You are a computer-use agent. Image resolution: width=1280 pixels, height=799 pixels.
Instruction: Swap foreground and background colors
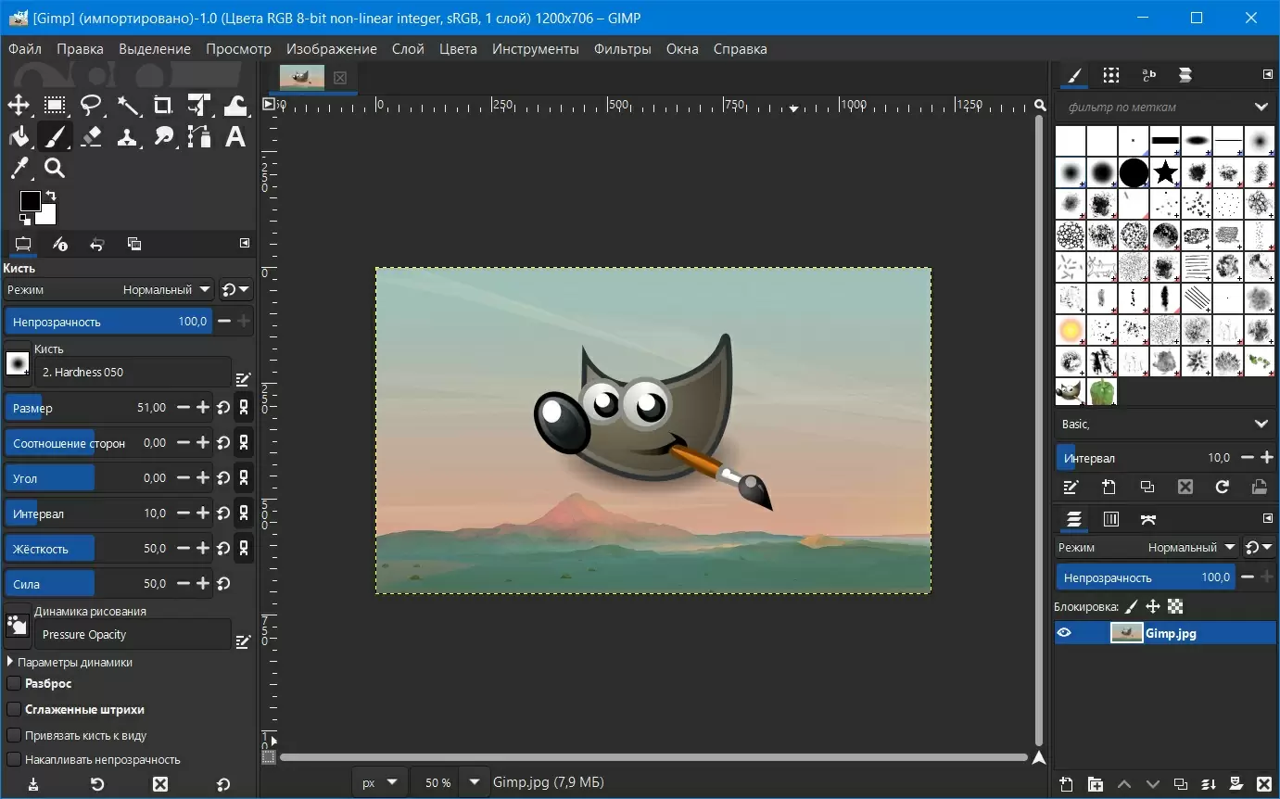point(50,197)
